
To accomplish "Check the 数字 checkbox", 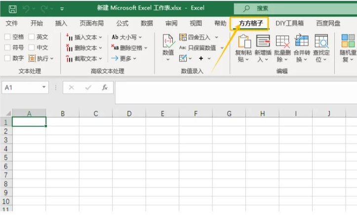I will [7, 58].
